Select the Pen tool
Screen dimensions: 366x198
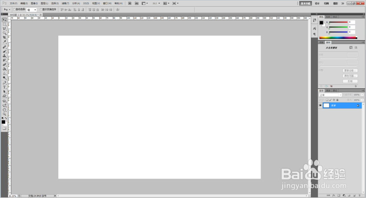(4, 83)
